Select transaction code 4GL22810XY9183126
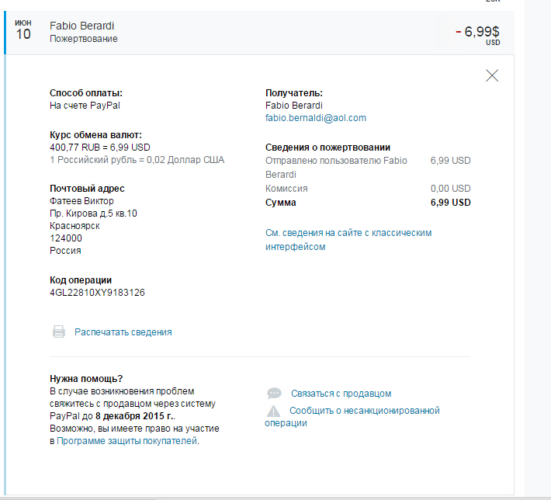The width and height of the screenshot is (551, 500). coord(97,293)
